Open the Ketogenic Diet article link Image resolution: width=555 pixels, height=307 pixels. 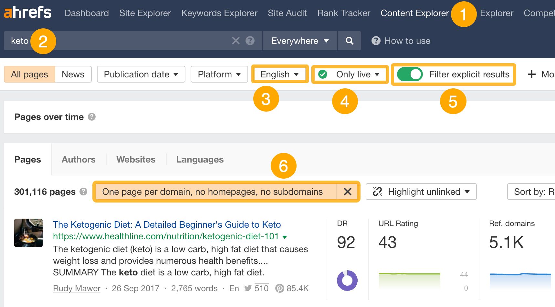tap(167, 224)
